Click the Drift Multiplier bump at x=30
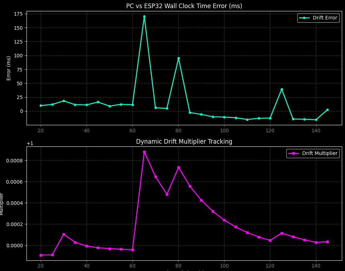Screen dimensions: 345x271 coord(64,234)
